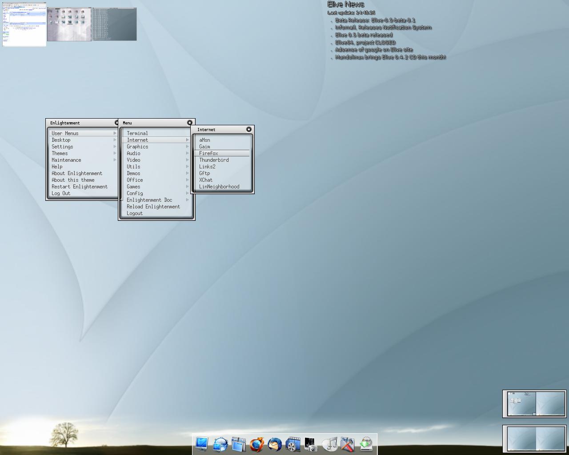The width and height of the screenshot is (569, 455).
Task: Open the Config entry in Menu
Action: coord(156,193)
